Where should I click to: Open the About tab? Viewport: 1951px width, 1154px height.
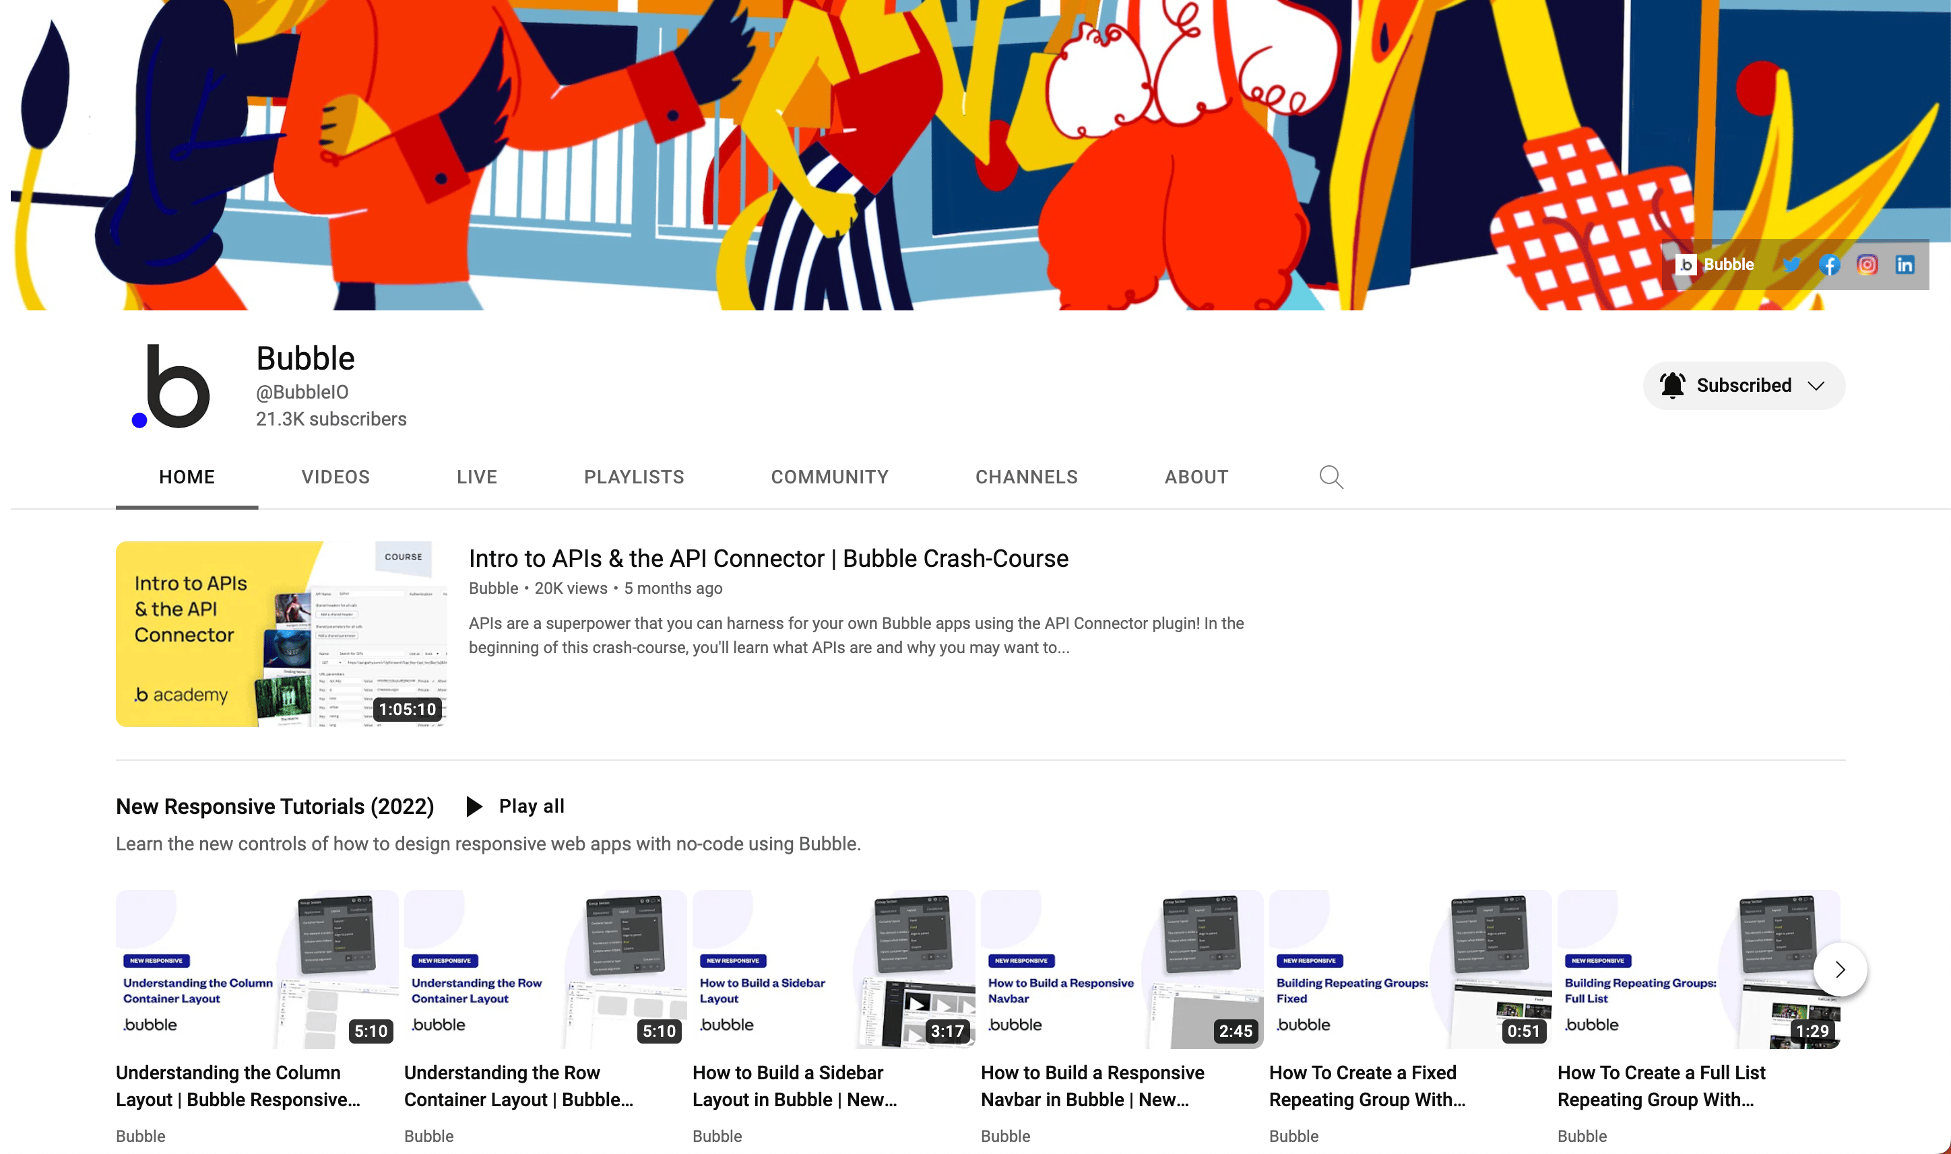pos(1196,477)
